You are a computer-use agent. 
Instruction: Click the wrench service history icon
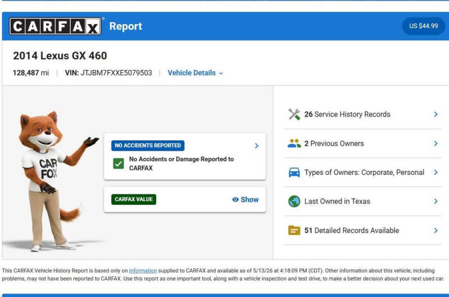pos(294,114)
